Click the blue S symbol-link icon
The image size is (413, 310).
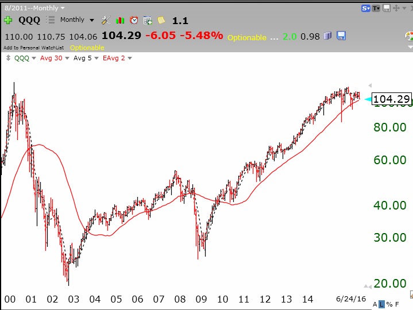(365, 9)
